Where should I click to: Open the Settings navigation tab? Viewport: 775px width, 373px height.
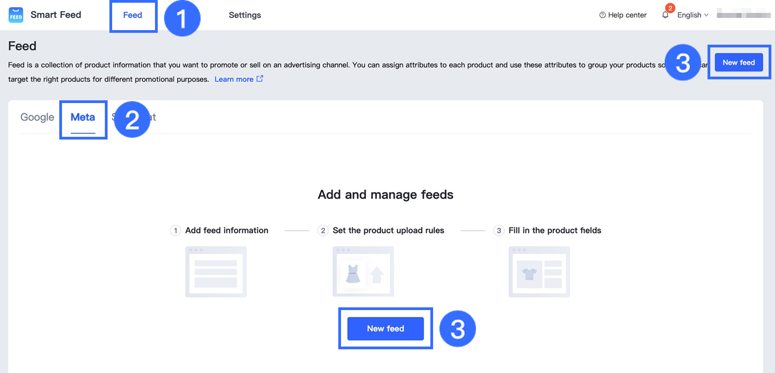tap(245, 15)
